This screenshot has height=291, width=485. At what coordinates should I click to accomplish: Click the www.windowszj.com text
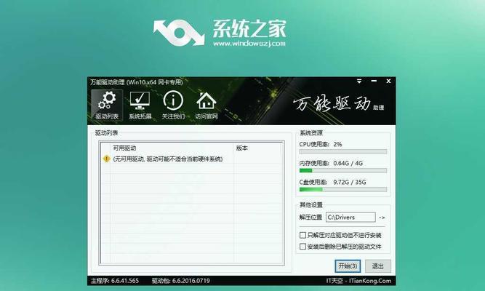[x=249, y=44]
